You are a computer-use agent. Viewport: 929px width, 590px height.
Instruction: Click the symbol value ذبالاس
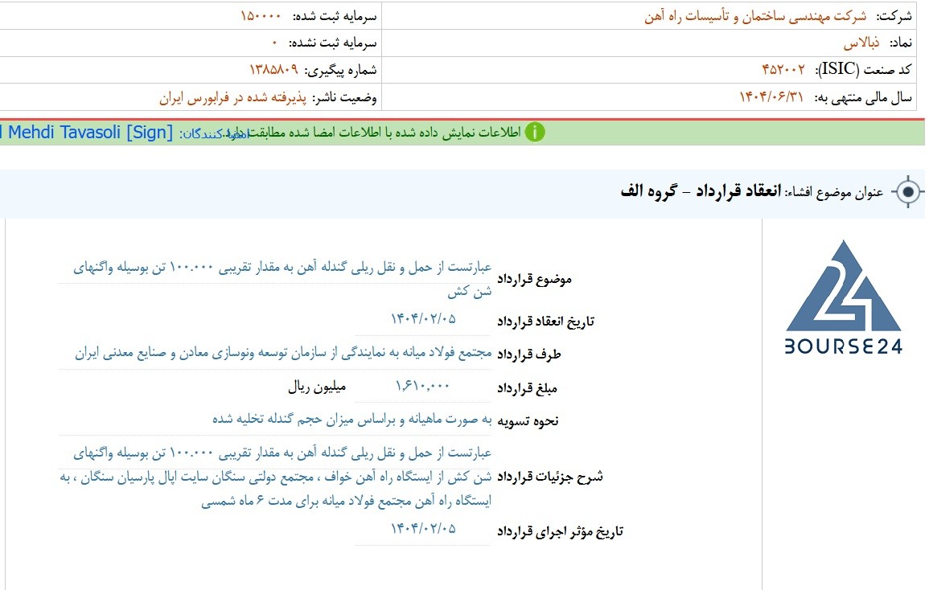coord(861,43)
